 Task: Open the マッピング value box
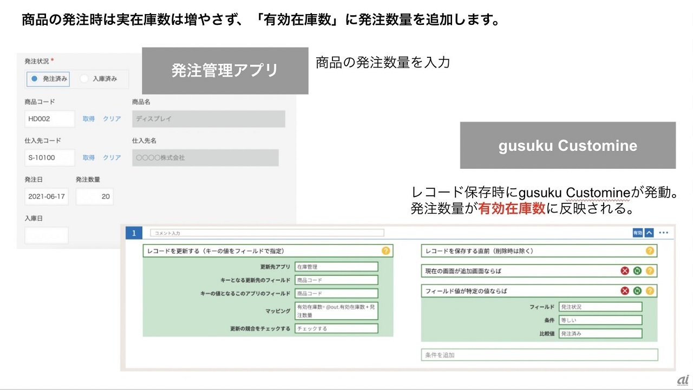[336, 311]
